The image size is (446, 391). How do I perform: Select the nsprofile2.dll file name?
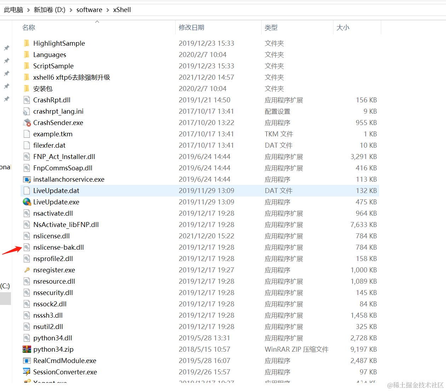coord(53,259)
